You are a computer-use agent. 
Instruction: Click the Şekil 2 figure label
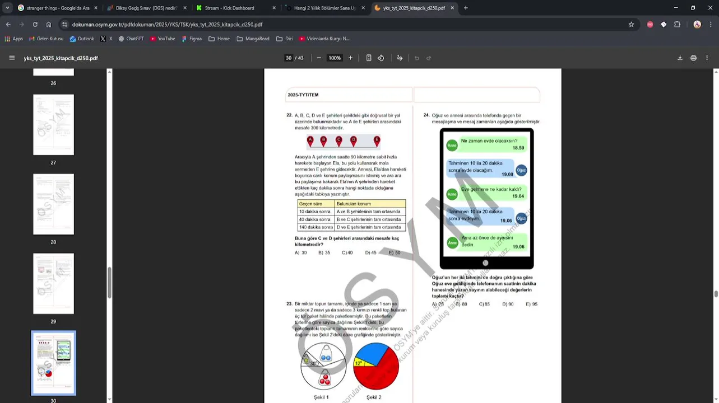coord(374,397)
